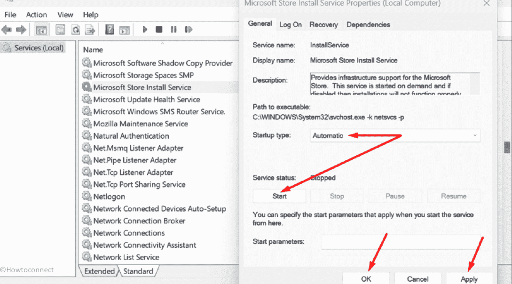Image resolution: width=512 pixels, height=284 pixels.
Task: Click the Back arrow in the toolbar
Action: [7, 30]
